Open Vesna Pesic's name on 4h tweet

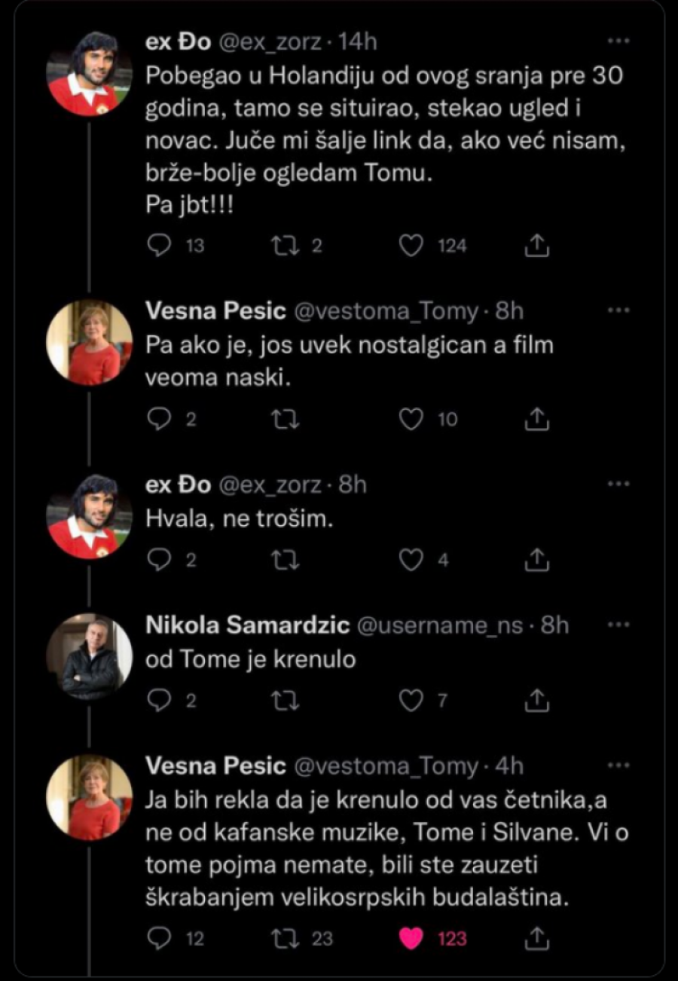(215, 766)
